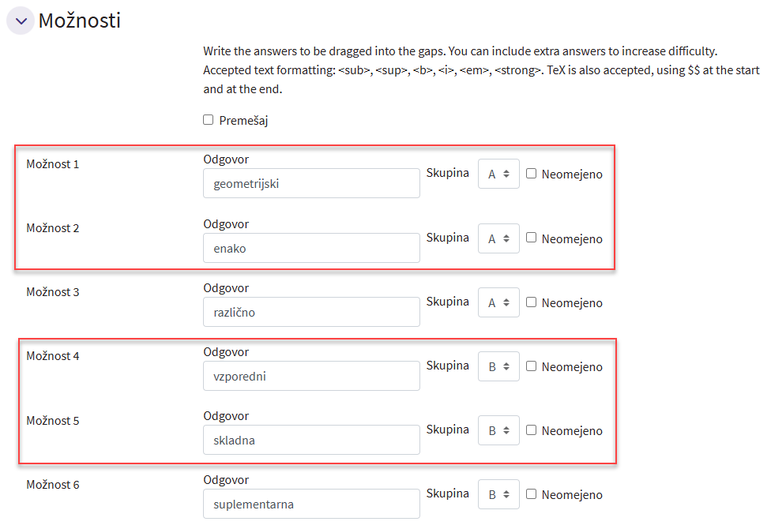The image size is (771, 529).
Task: Click the 'geometrijski' answer field
Action: pyautogui.click(x=311, y=183)
